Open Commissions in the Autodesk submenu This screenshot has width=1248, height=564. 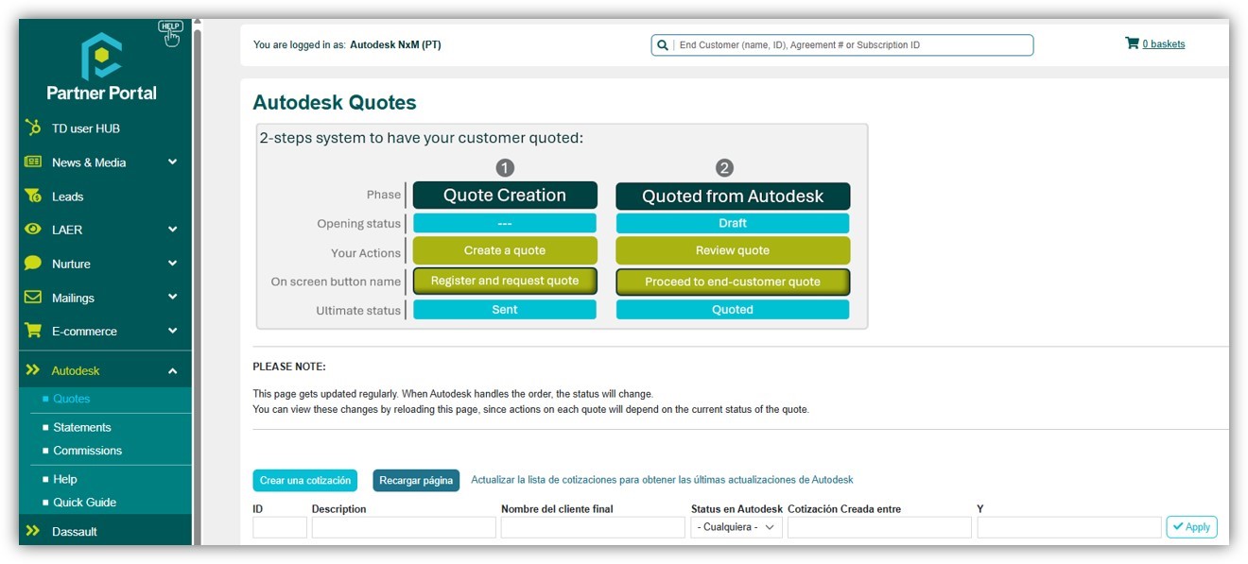tap(88, 451)
